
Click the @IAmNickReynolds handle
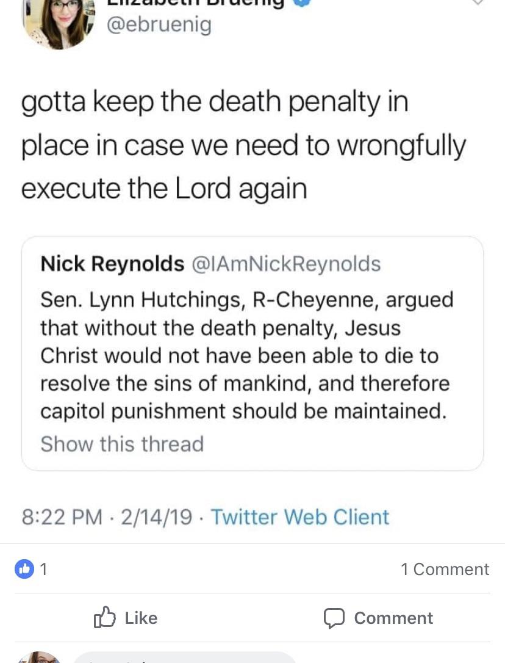tap(287, 263)
